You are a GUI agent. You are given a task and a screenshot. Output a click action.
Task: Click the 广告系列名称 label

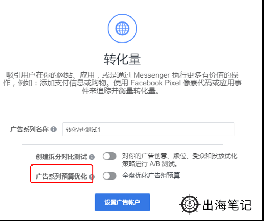tap(29, 129)
